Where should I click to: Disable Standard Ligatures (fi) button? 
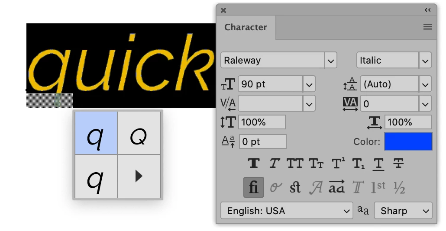coord(254,187)
